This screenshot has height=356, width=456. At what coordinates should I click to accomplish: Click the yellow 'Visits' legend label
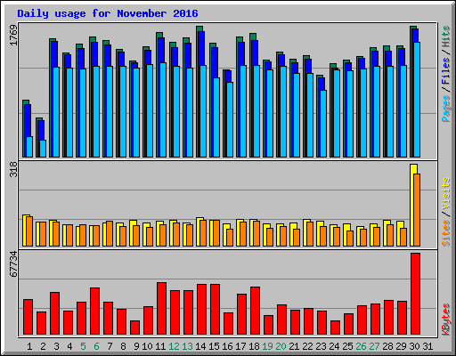445,193
